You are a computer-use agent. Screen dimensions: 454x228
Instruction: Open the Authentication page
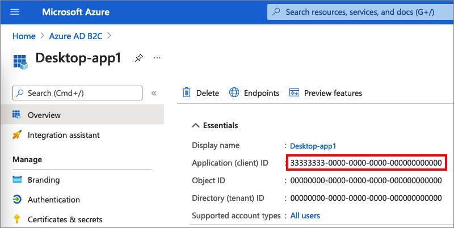pyautogui.click(x=54, y=200)
